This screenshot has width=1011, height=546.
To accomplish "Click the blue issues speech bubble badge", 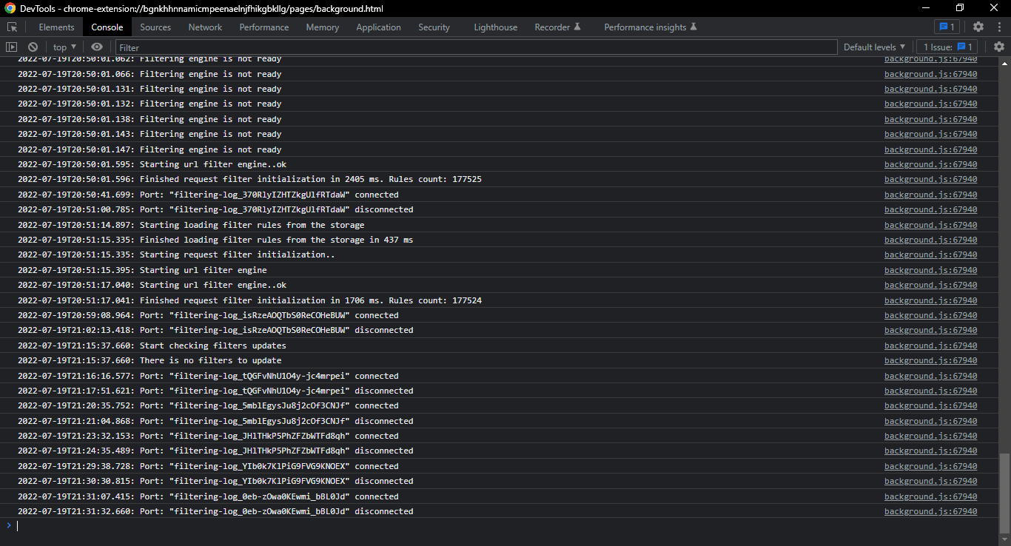I will click(946, 27).
